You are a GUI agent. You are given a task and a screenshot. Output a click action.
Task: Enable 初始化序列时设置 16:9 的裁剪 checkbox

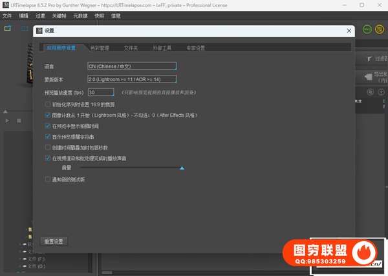[x=47, y=104]
